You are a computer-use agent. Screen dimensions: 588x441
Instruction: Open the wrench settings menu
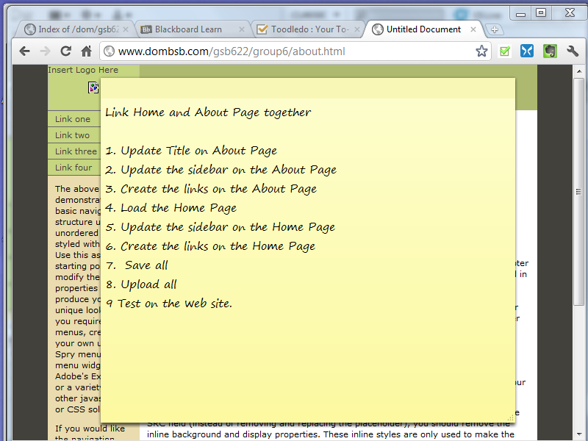coord(573,51)
